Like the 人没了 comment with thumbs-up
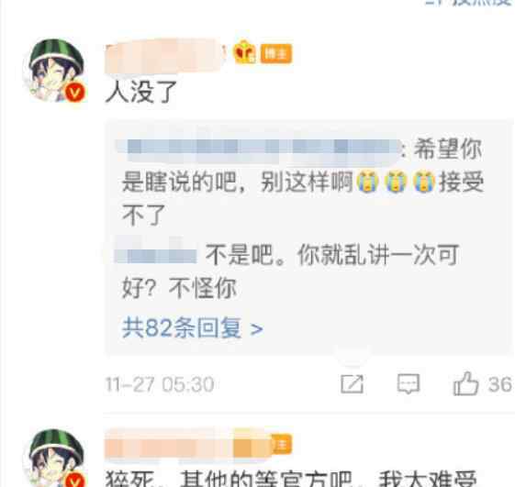Image resolution: width=515 pixels, height=487 pixels. click(465, 383)
